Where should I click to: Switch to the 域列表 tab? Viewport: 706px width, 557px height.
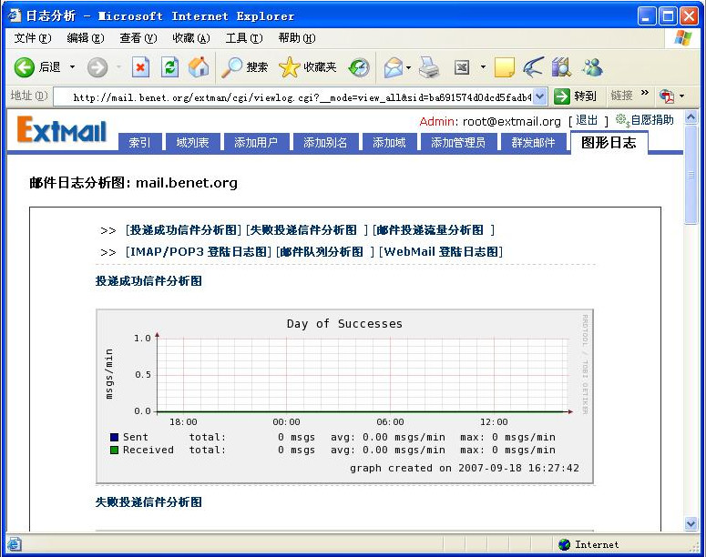pos(192,143)
